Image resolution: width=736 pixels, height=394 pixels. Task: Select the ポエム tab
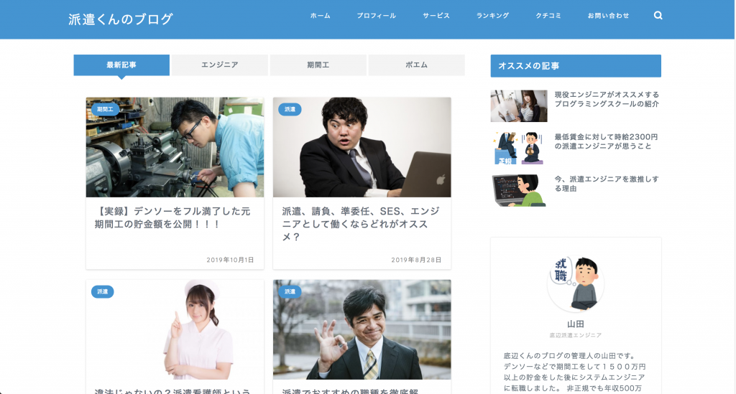click(x=416, y=65)
